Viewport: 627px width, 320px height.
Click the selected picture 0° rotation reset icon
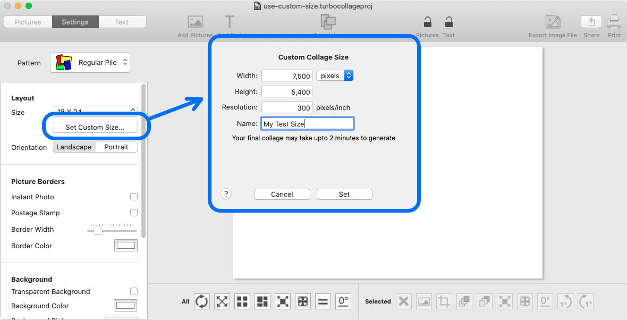coord(545,301)
